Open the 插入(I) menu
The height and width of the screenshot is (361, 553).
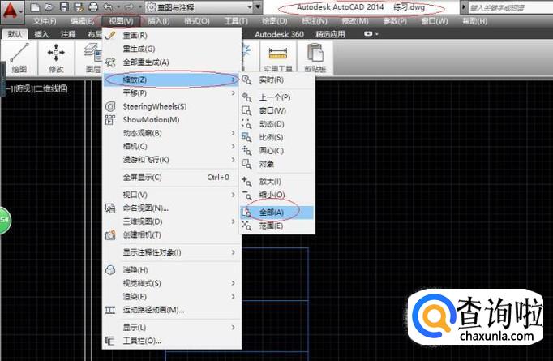158,21
